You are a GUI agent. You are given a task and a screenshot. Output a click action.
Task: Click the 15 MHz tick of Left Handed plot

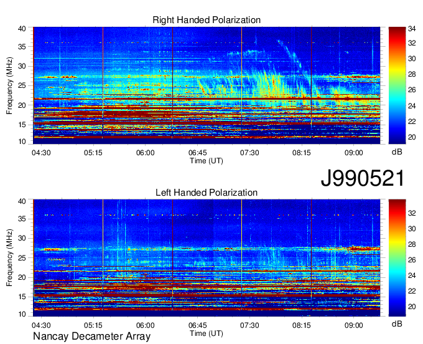[22, 297]
